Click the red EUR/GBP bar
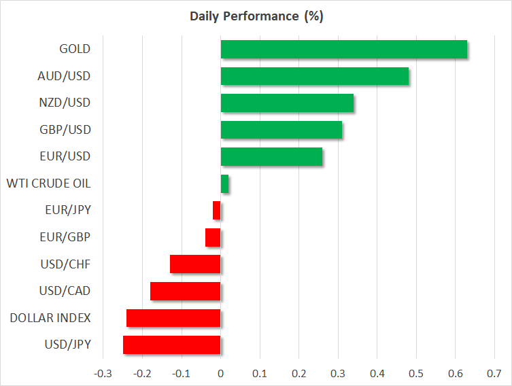The image size is (512, 386). [213, 237]
